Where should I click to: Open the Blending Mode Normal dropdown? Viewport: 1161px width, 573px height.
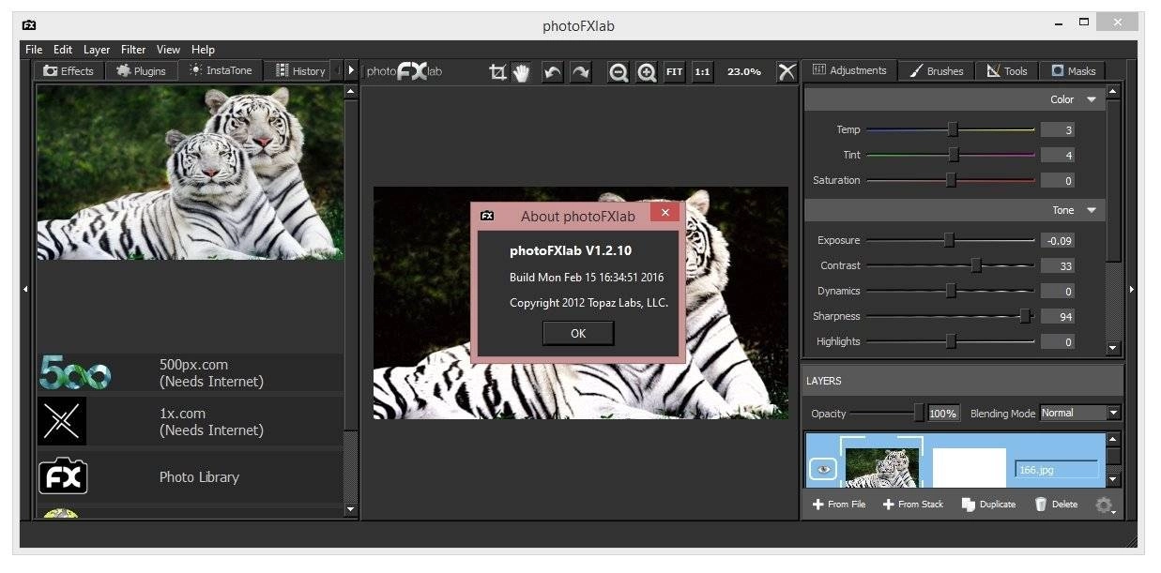[x=1080, y=413]
